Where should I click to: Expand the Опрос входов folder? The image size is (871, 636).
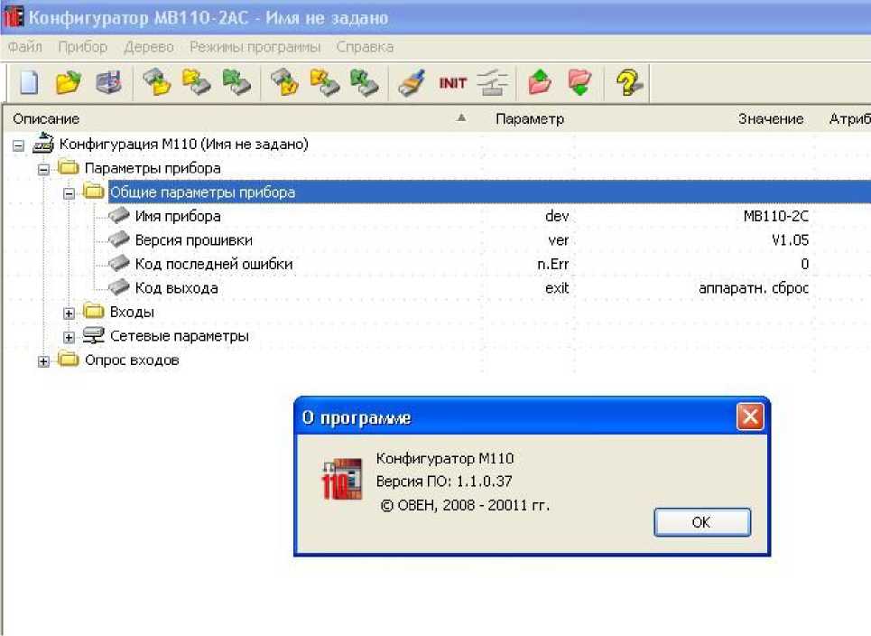tap(43, 361)
